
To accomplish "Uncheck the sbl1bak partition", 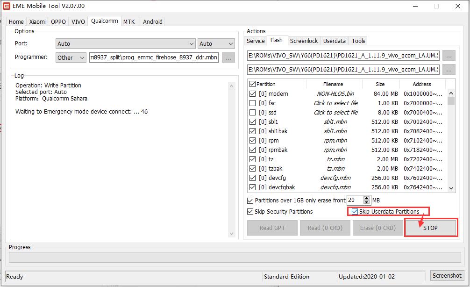I will click(x=253, y=131).
